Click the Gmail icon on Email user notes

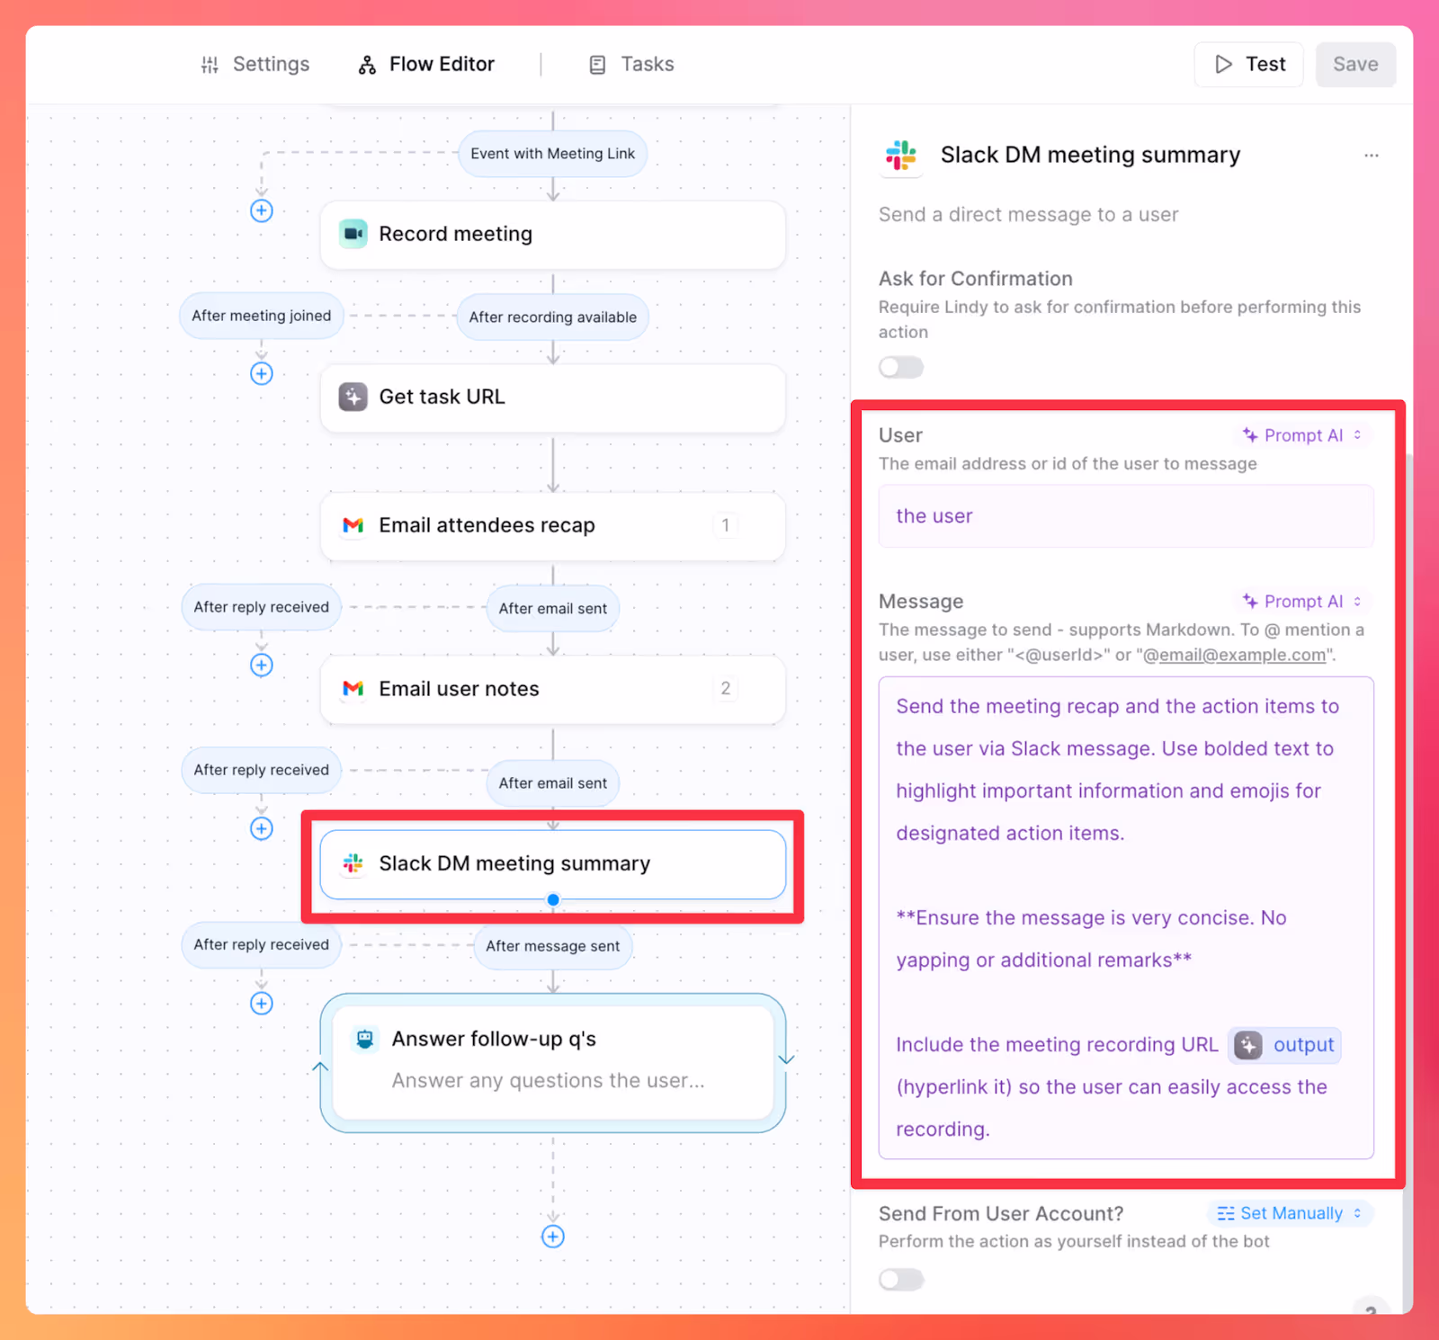click(x=353, y=689)
